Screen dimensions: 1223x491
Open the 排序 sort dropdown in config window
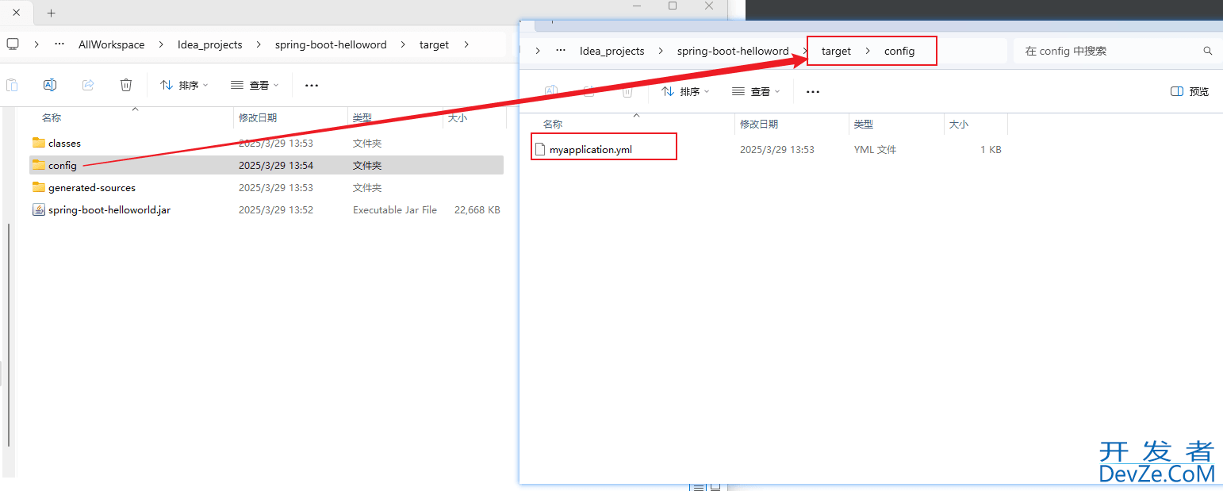pyautogui.click(x=684, y=91)
